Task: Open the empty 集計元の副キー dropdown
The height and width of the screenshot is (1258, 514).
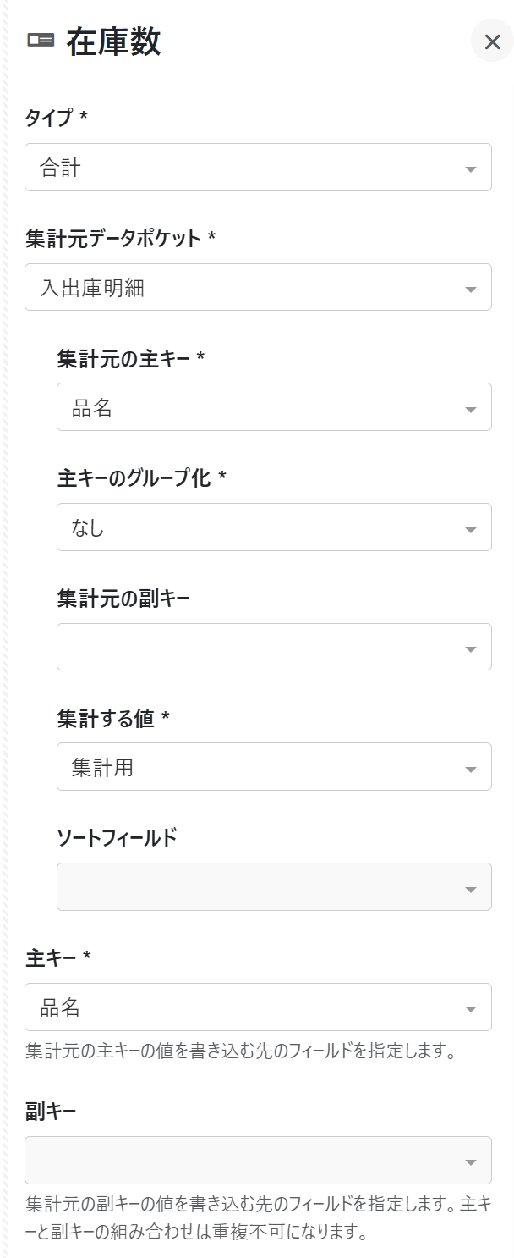Action: click(262, 647)
